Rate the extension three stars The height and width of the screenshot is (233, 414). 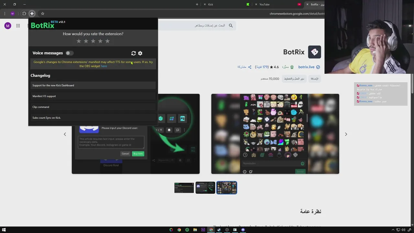coord(93,41)
